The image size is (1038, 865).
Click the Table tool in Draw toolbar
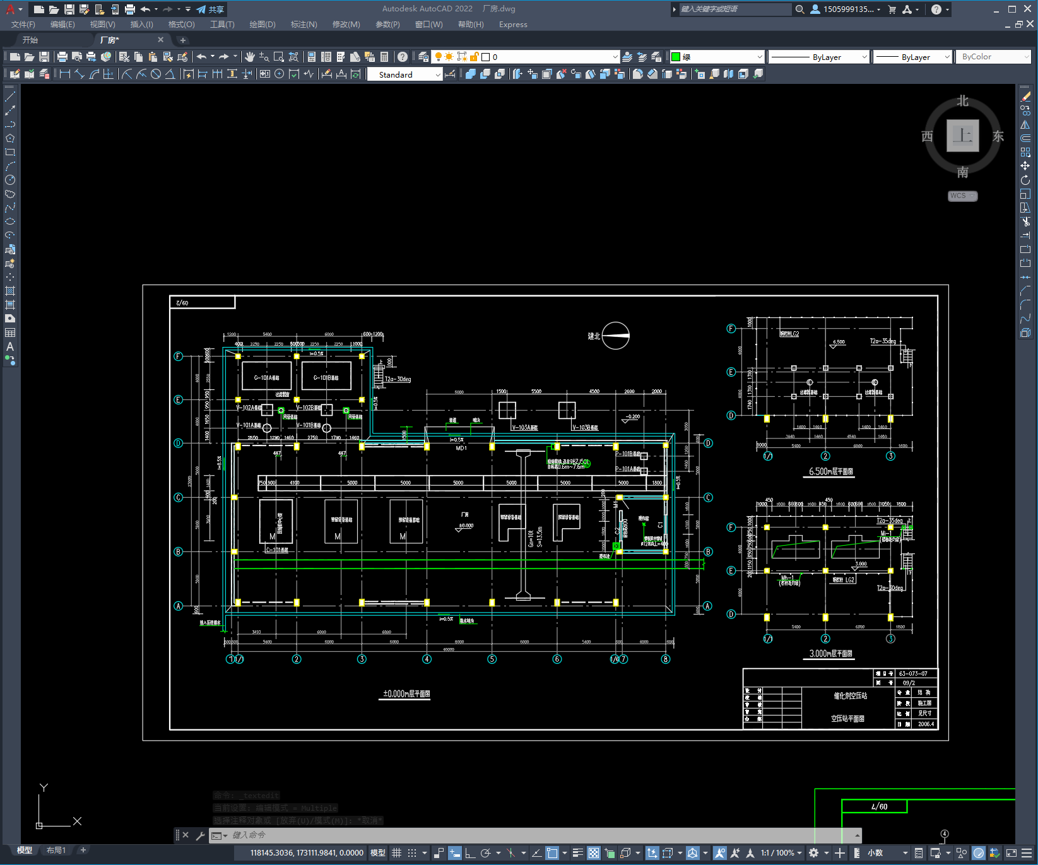(x=10, y=332)
